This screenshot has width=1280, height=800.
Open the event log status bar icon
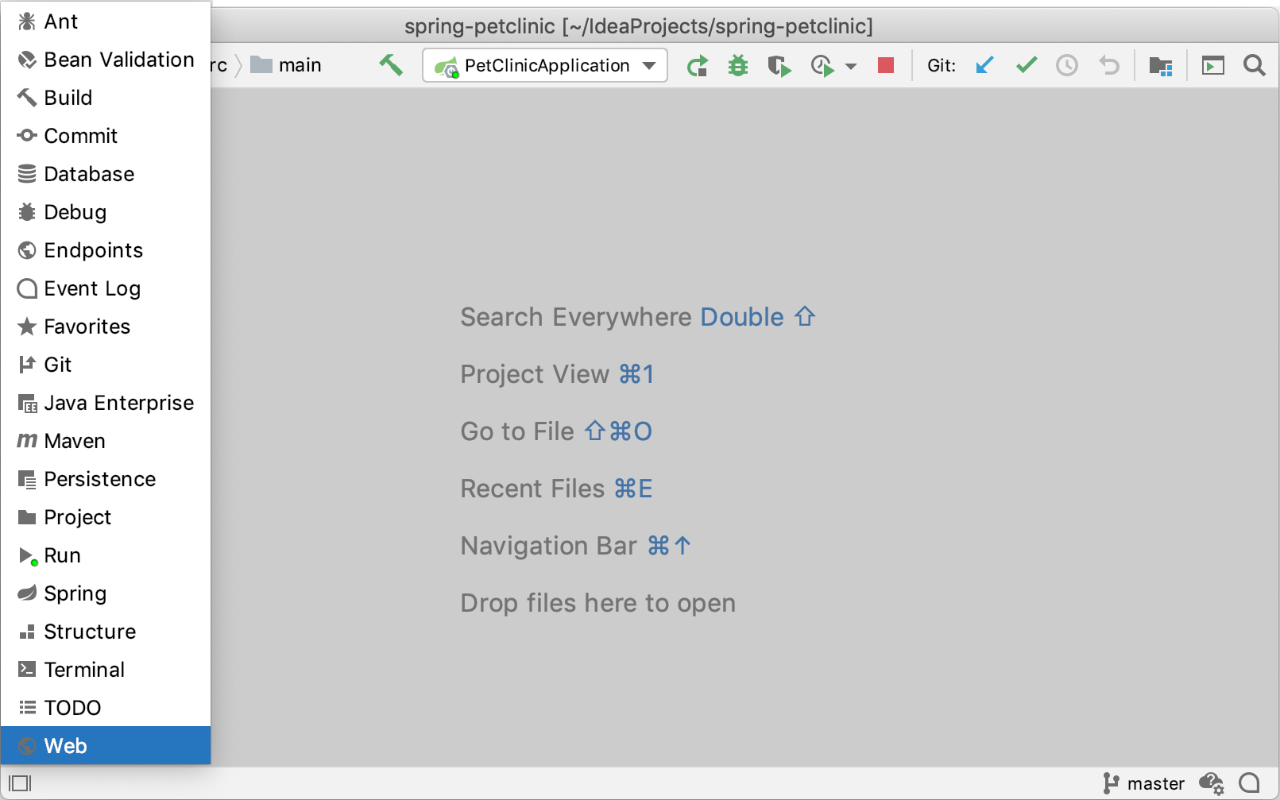pos(1250,783)
